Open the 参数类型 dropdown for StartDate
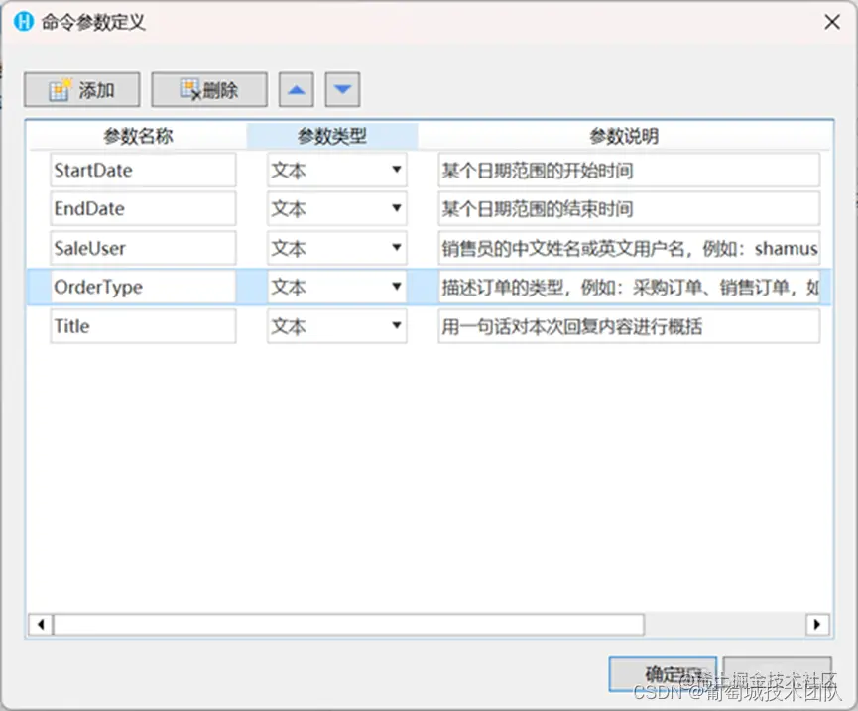This screenshot has height=711, width=858. pyautogui.click(x=397, y=170)
